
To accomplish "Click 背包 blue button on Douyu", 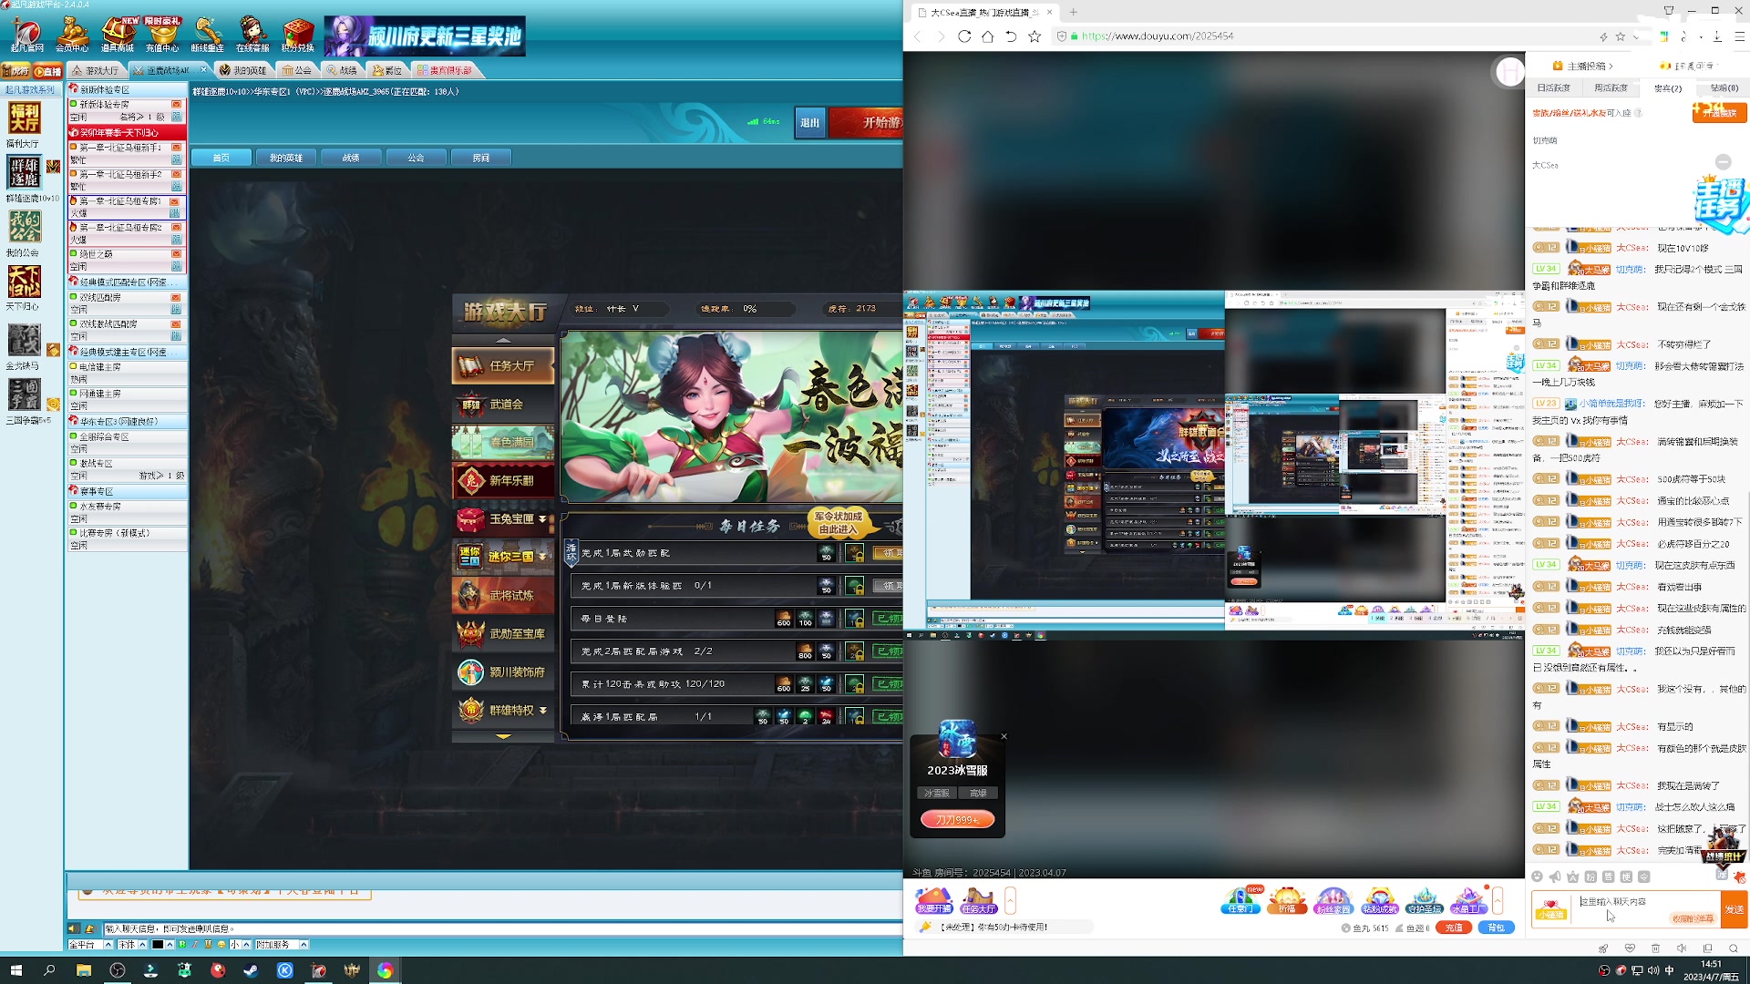I will tap(1497, 928).
